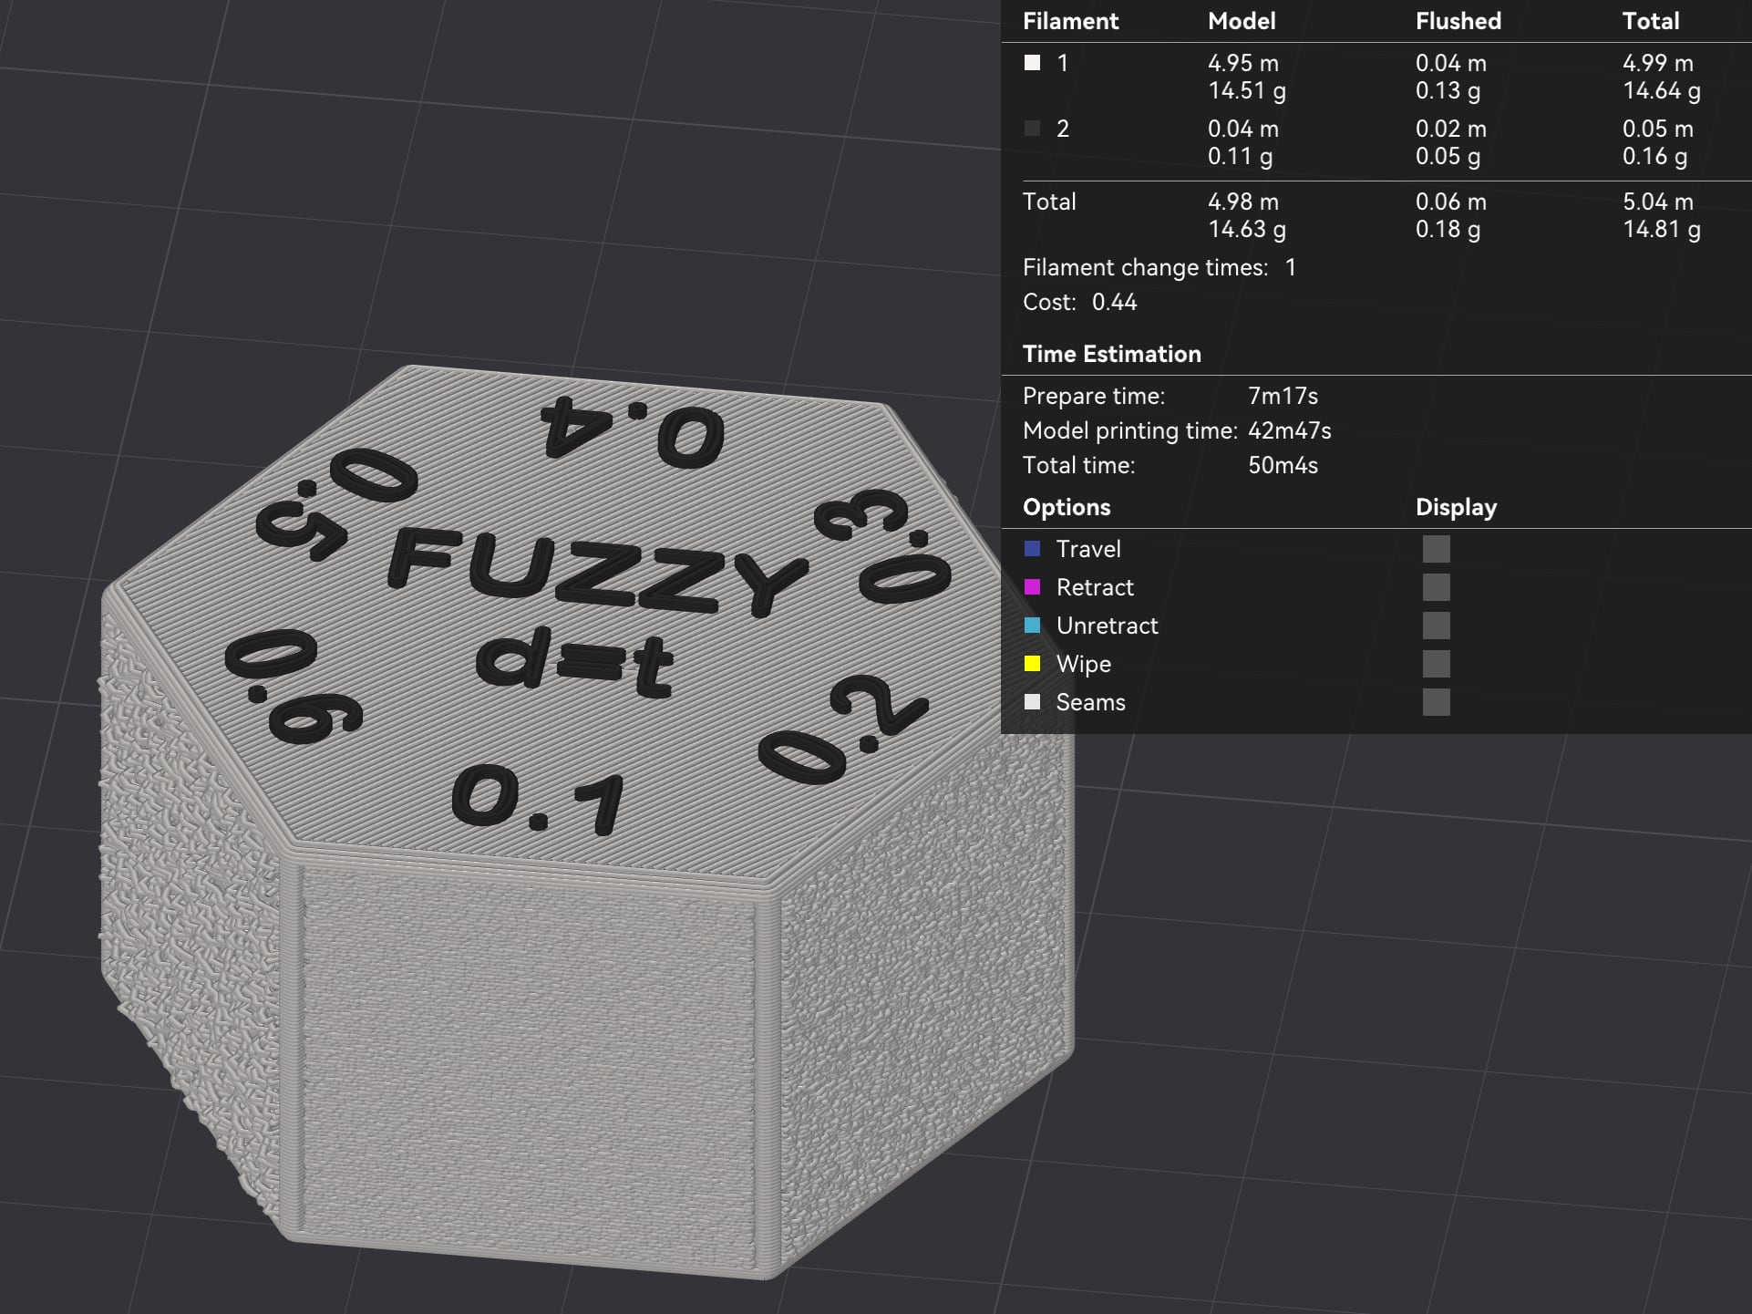The height and width of the screenshot is (1314, 1752).
Task: Check the Wipe display box
Action: (1436, 664)
